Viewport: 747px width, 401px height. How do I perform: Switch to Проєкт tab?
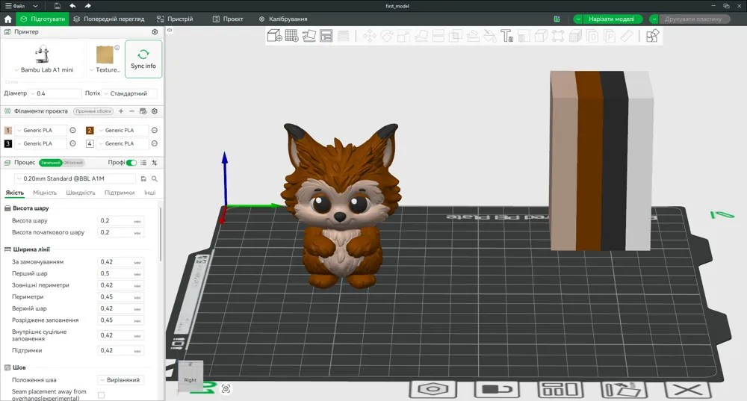[228, 19]
